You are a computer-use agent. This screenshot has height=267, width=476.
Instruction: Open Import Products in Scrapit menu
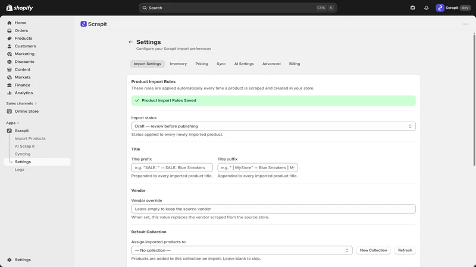(30, 138)
